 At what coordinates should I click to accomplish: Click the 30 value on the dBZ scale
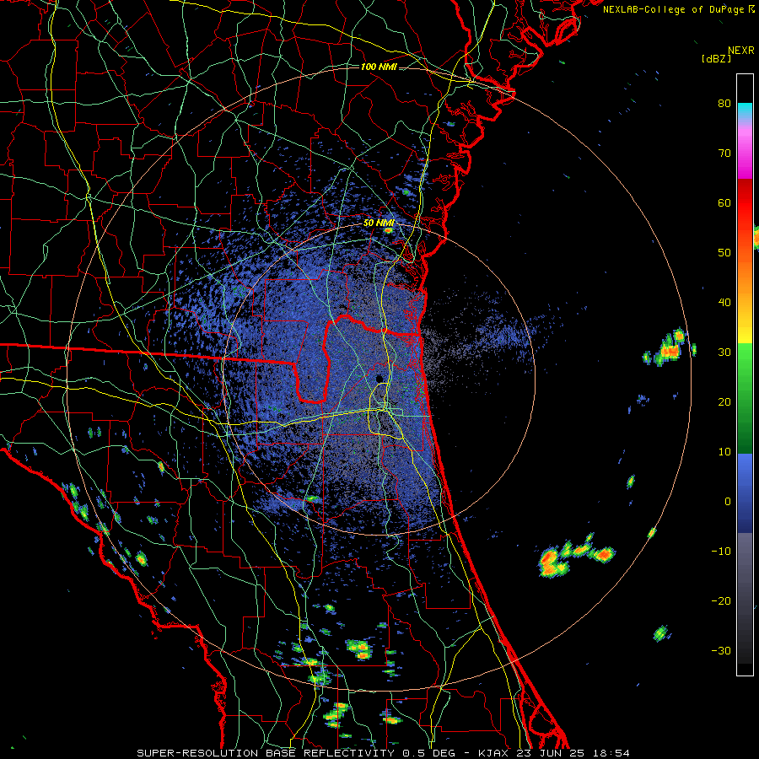pyautogui.click(x=724, y=353)
